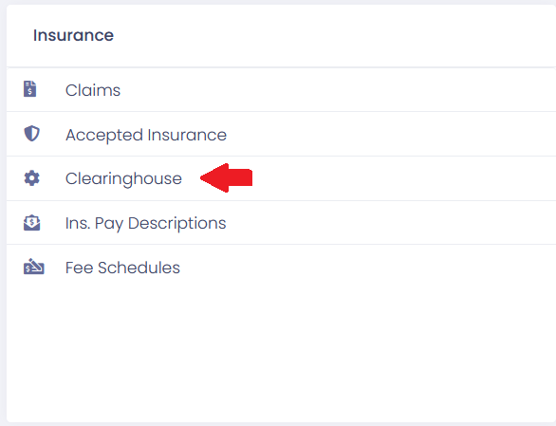Click the word Insurance in Accepted Insurance
This screenshot has width=556, height=426.
pos(187,135)
